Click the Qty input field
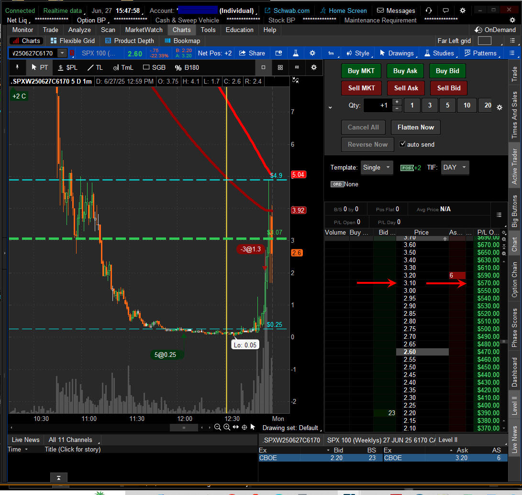The height and width of the screenshot is (495, 522). [x=378, y=106]
